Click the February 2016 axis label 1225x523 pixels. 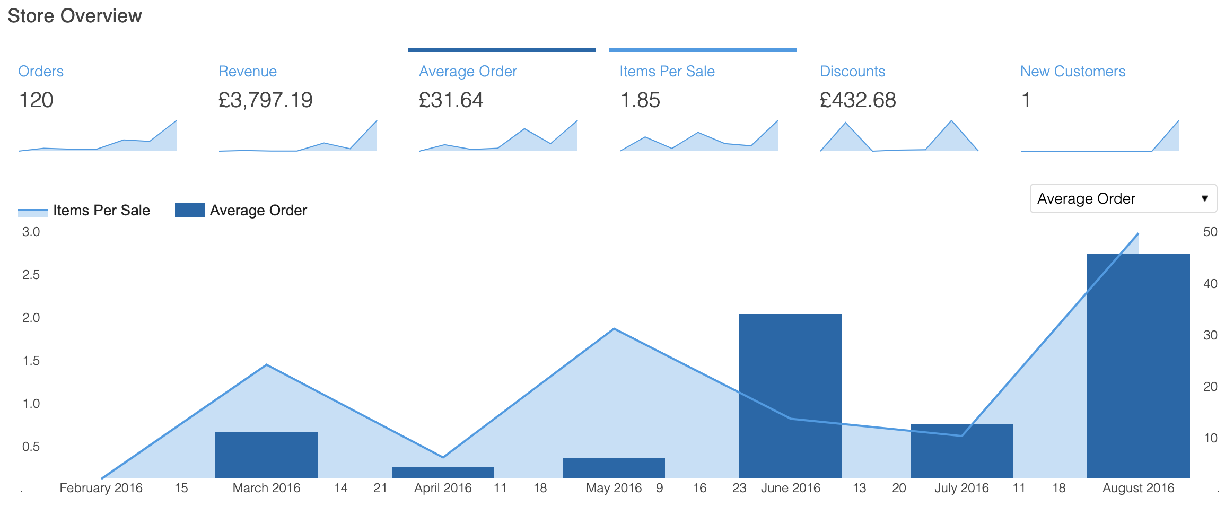(101, 488)
